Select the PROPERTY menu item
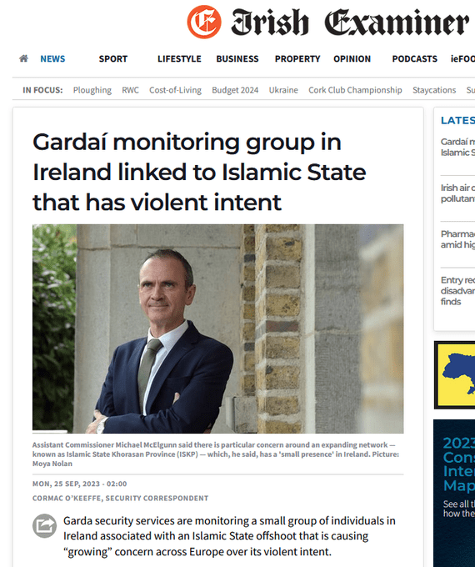Viewport: 475px width, 567px height. pyautogui.click(x=297, y=58)
